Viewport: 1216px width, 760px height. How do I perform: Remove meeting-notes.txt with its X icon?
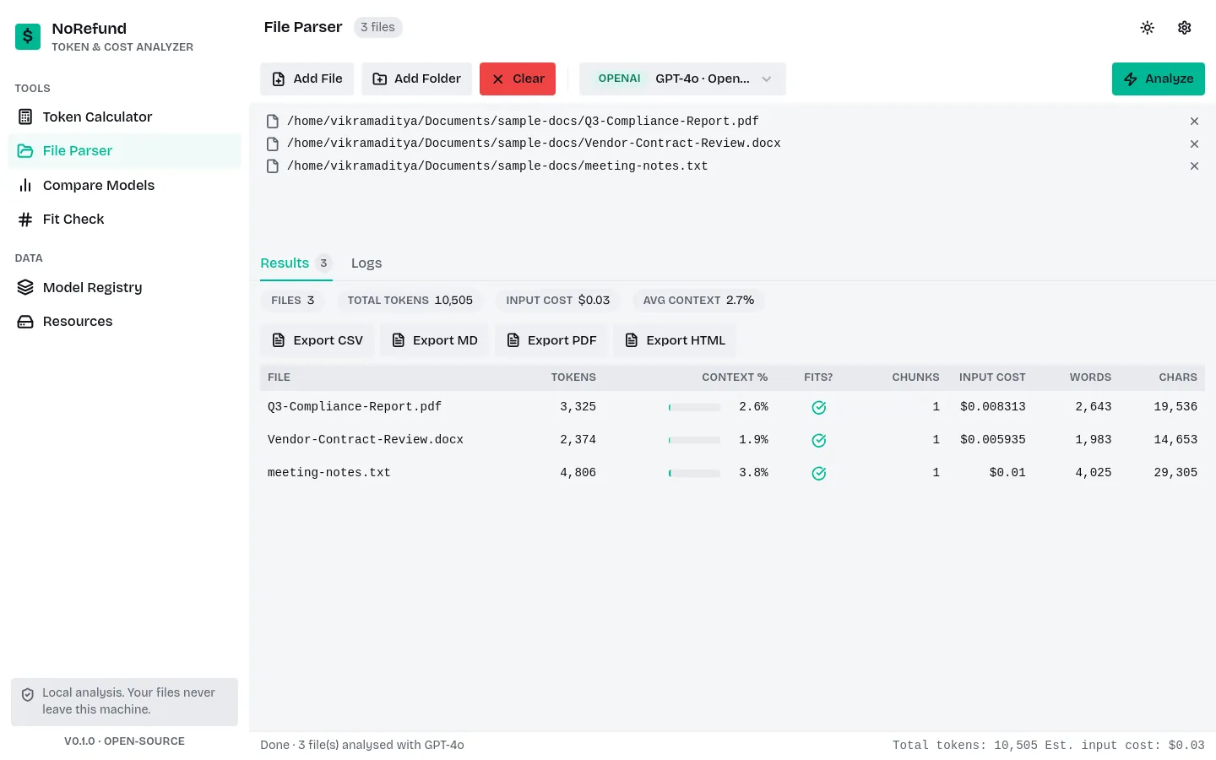tap(1194, 166)
